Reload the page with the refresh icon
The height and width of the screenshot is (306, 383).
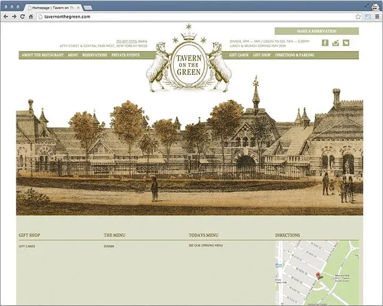22,16
